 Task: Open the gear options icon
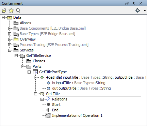[x=138, y=11]
